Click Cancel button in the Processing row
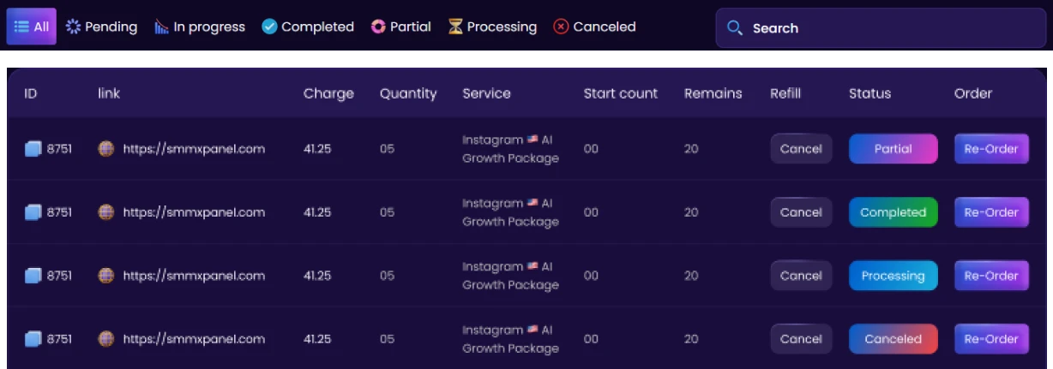Viewport: 1053px width, 369px height. tap(801, 276)
